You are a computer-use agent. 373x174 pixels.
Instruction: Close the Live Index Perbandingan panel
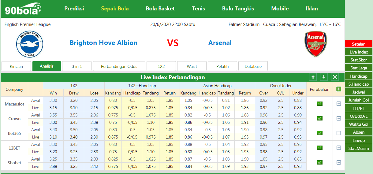tap(335, 77)
